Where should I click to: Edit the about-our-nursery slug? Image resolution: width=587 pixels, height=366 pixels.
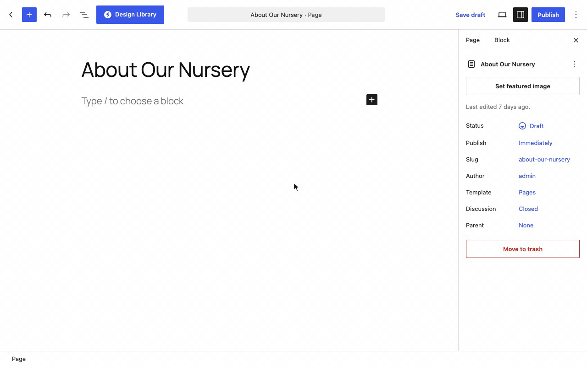tap(544, 159)
